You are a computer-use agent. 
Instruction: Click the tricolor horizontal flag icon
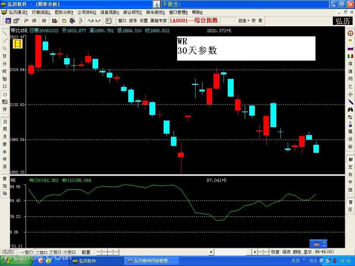pyautogui.click(x=350, y=48)
